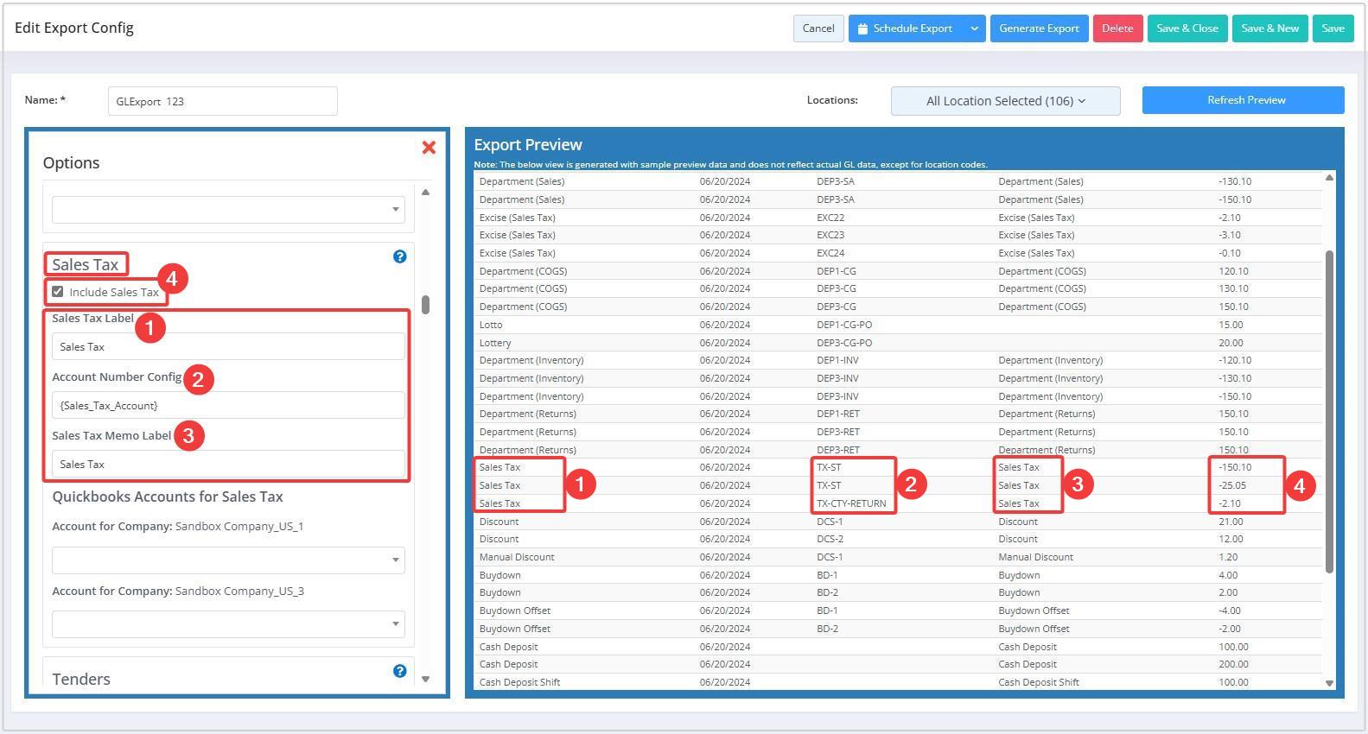Open the Sales Tax help icon

(x=399, y=256)
